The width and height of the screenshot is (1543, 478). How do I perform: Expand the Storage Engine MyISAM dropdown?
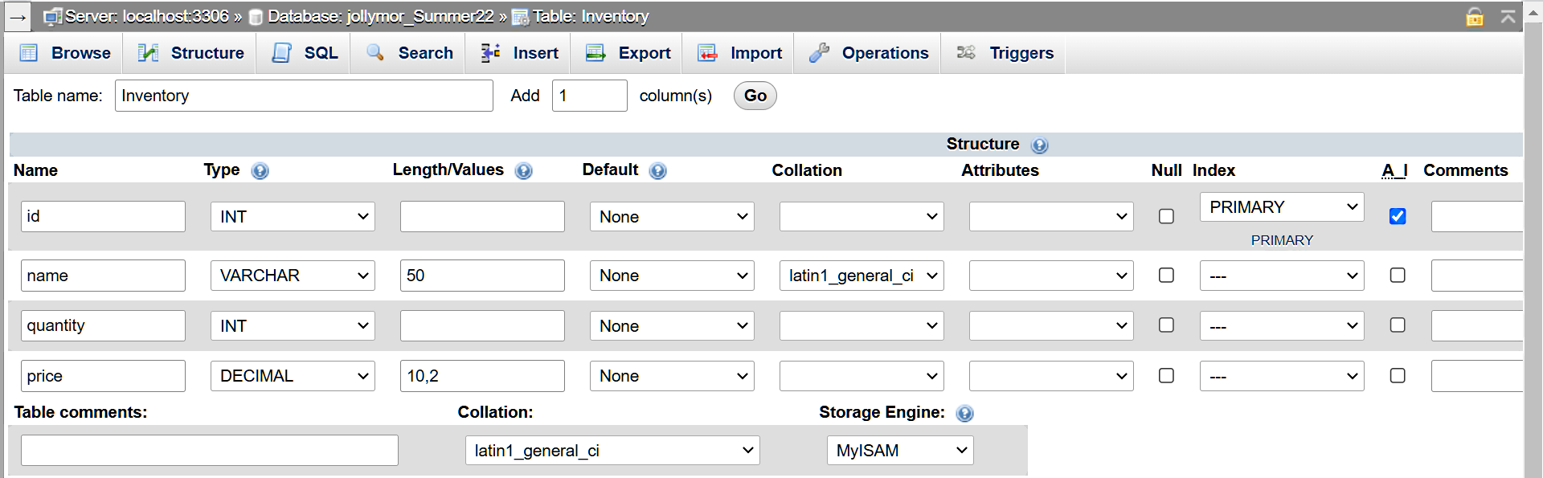[899, 451]
